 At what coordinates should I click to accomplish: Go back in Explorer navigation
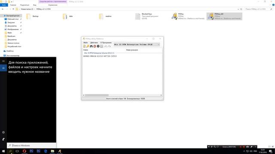3,9
